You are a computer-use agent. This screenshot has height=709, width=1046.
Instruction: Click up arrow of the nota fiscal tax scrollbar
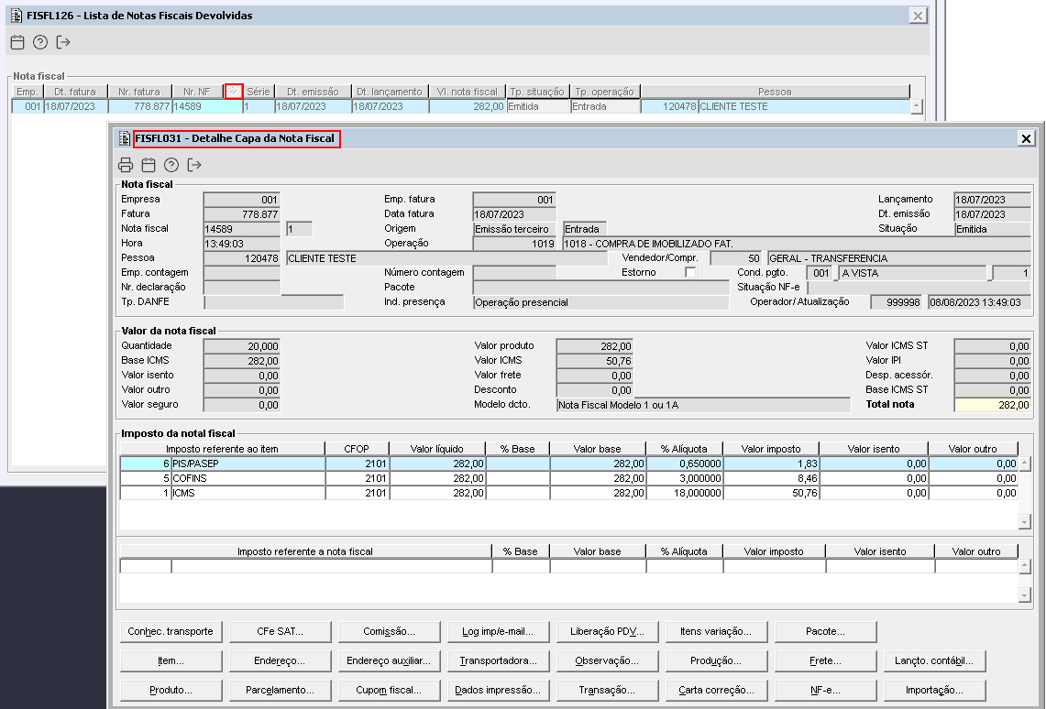tap(1025, 566)
